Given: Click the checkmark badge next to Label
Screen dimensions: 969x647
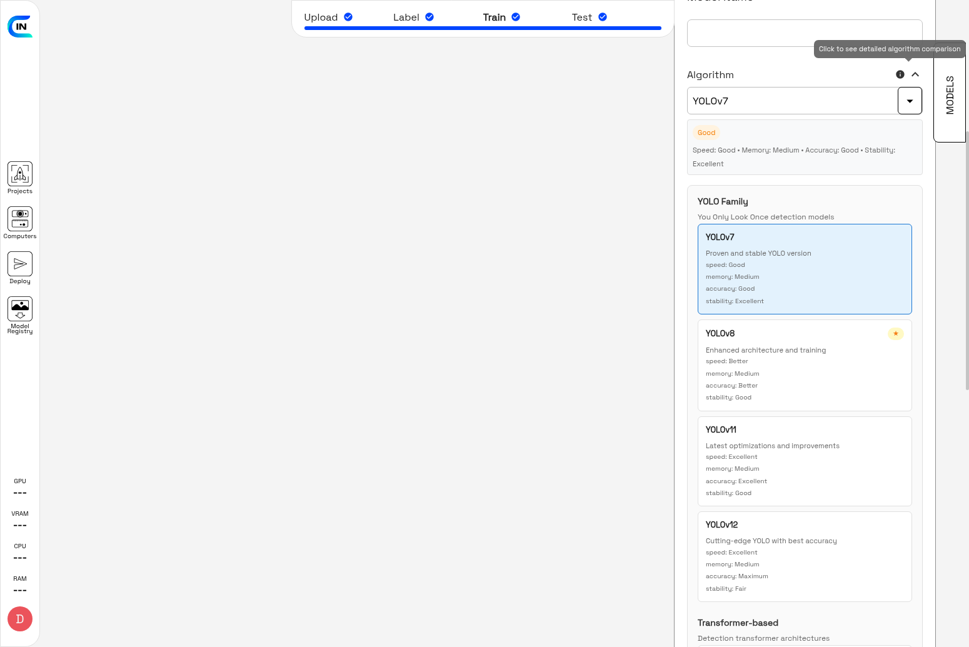Looking at the screenshot, I should (x=429, y=17).
